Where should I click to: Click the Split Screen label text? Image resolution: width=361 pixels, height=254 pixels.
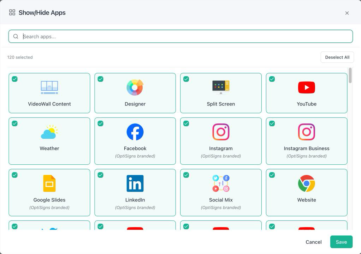click(x=221, y=104)
